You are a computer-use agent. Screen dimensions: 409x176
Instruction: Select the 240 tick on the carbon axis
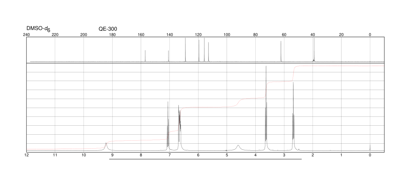26,35
